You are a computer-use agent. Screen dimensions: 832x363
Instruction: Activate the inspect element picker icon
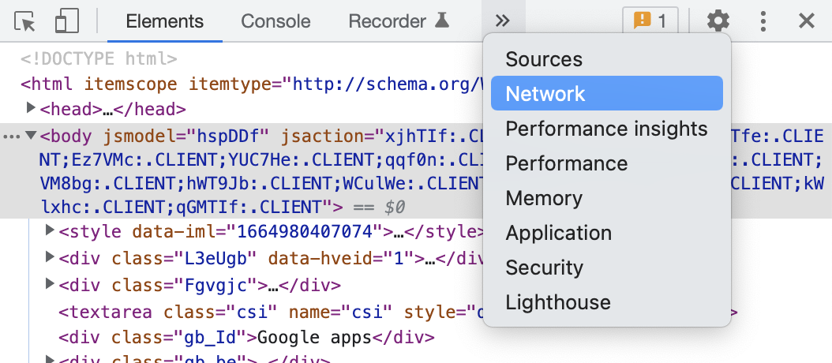[26, 21]
